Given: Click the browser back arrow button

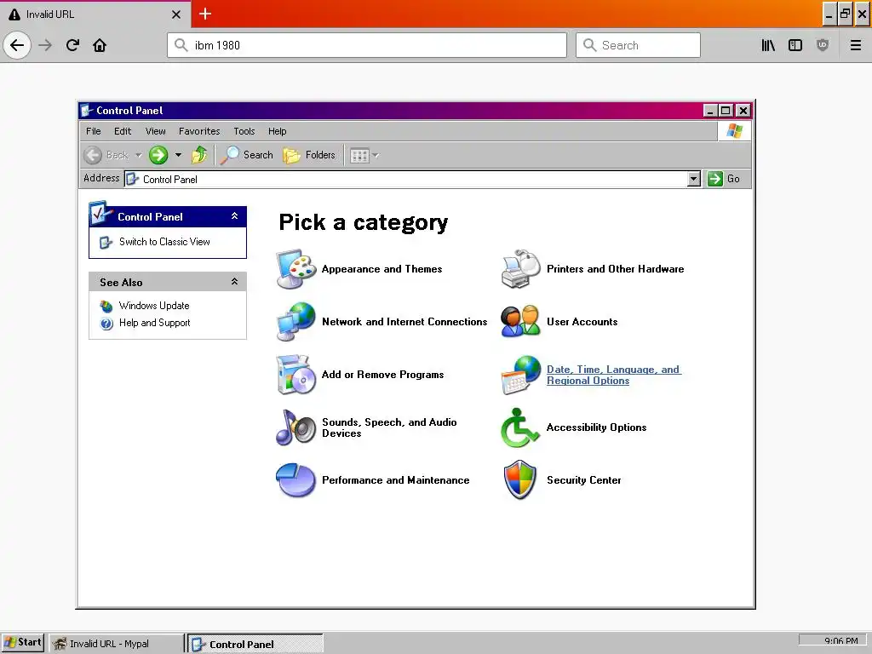Looking at the screenshot, I should point(17,45).
